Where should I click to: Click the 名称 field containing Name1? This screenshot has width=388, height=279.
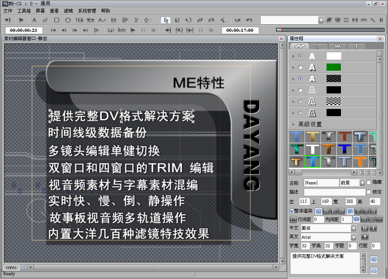point(321,182)
